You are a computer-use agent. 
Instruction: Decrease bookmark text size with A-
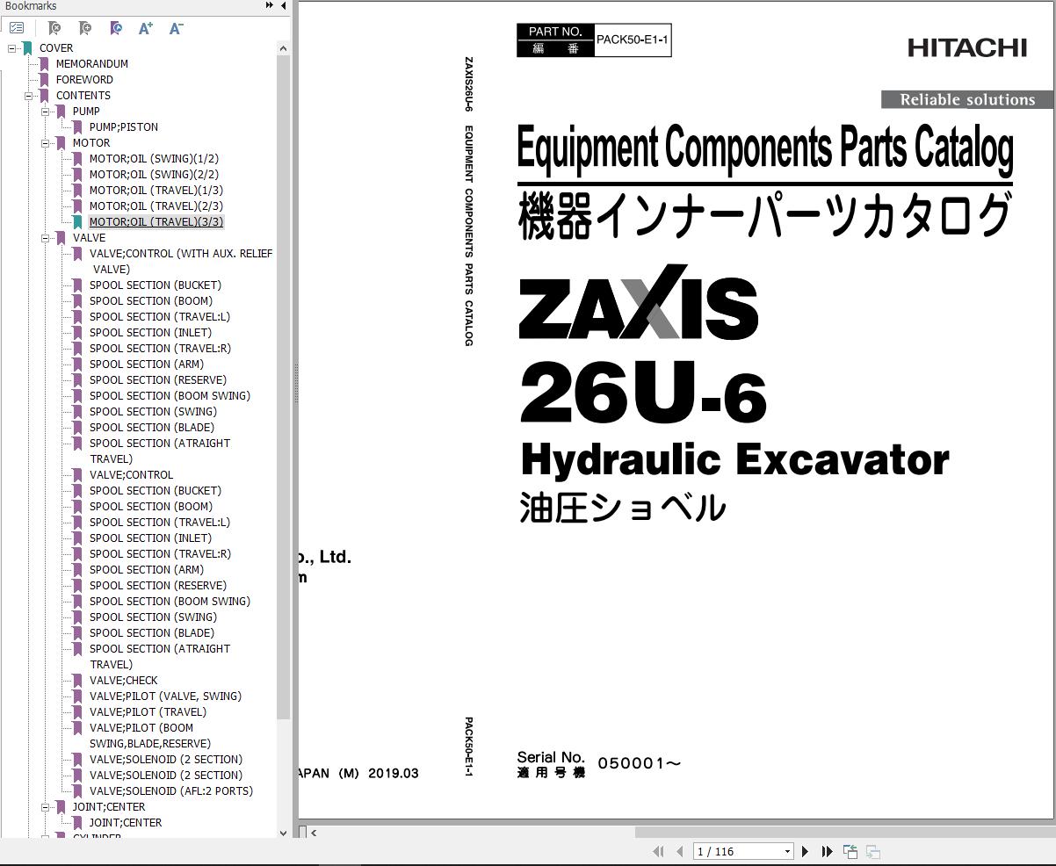coord(176,28)
